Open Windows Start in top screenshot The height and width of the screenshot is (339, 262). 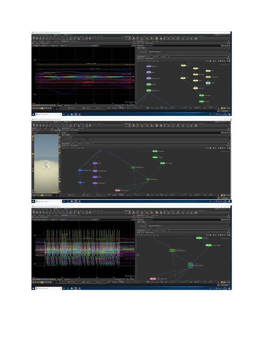coord(33,114)
